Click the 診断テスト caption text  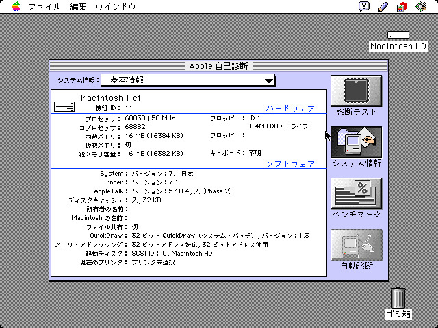click(x=356, y=112)
